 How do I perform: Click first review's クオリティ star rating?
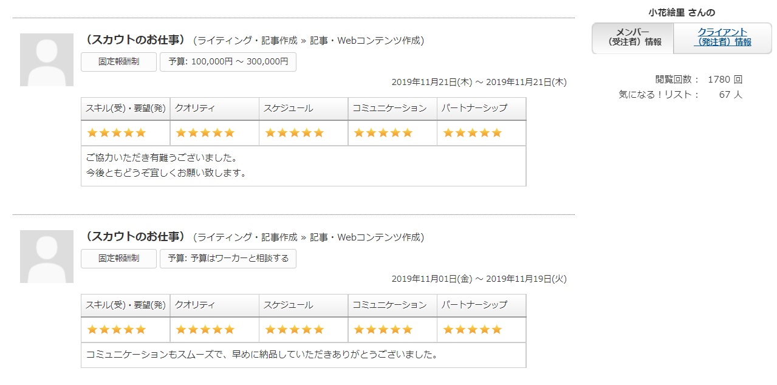coord(205,133)
